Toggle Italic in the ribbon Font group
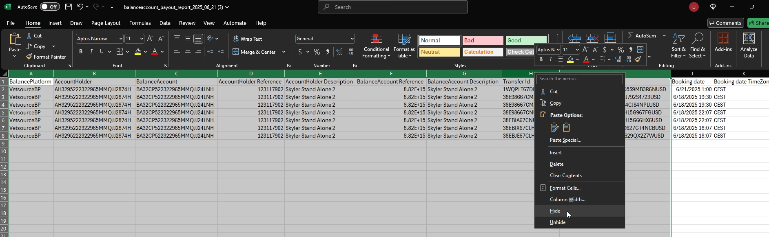769x237 pixels. click(x=91, y=52)
